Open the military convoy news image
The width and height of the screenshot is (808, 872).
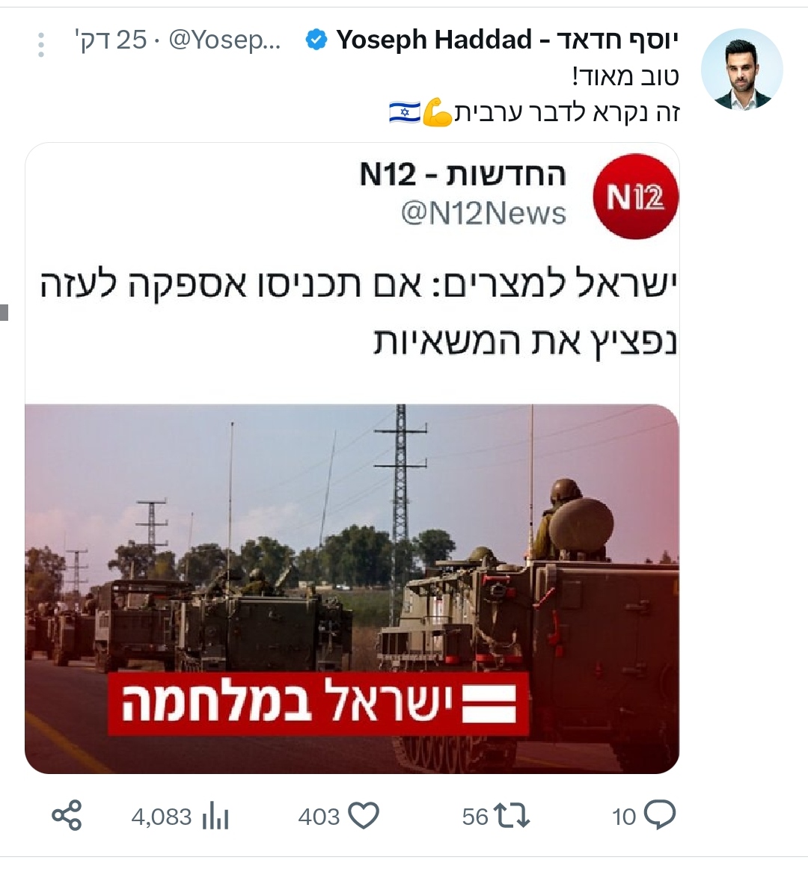352,589
